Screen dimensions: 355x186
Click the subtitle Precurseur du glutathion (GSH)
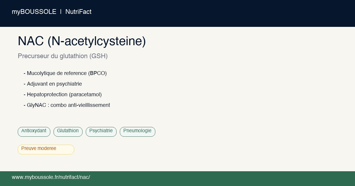pyautogui.click(x=63, y=56)
